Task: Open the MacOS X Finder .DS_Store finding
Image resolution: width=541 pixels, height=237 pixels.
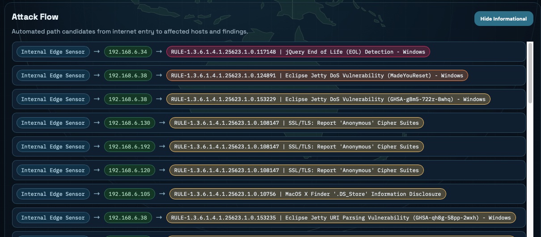Action: coord(307,194)
